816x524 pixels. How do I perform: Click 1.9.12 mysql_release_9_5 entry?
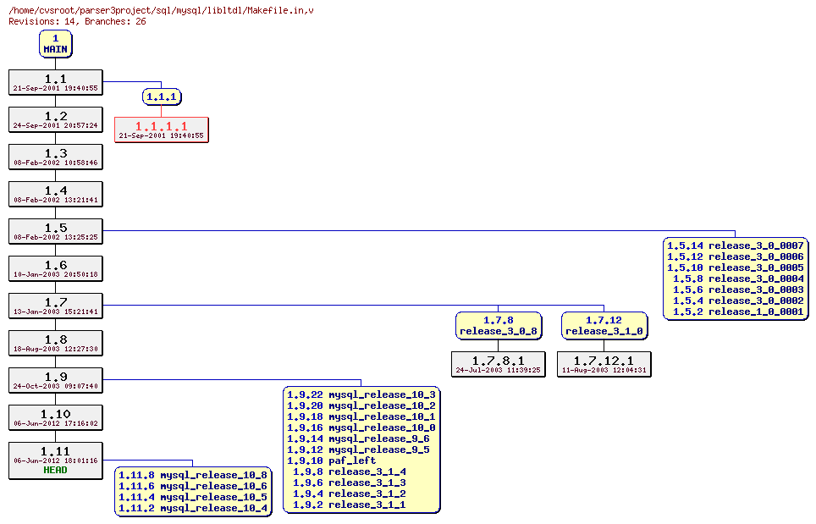(x=359, y=450)
